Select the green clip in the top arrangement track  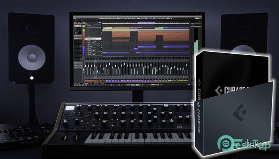(159, 28)
